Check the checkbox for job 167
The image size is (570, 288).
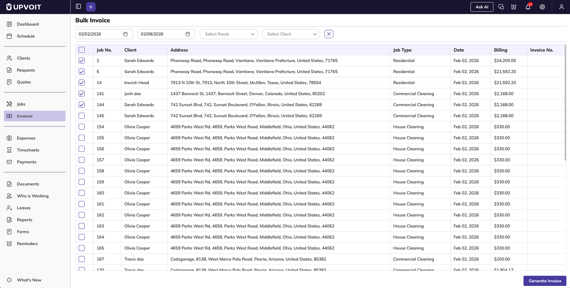tap(82, 259)
